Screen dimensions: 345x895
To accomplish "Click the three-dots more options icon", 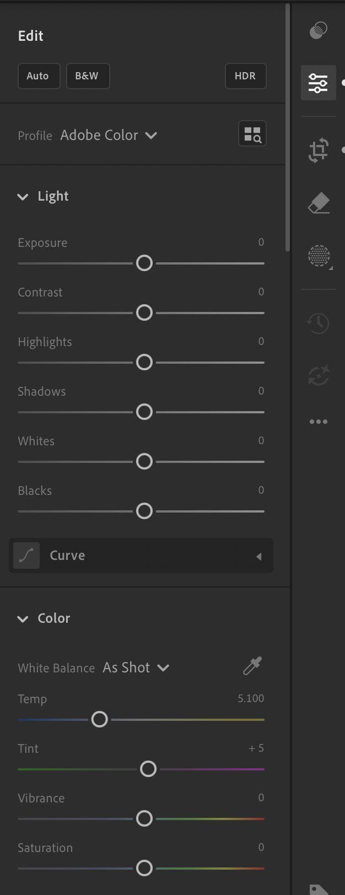I will pos(319,422).
